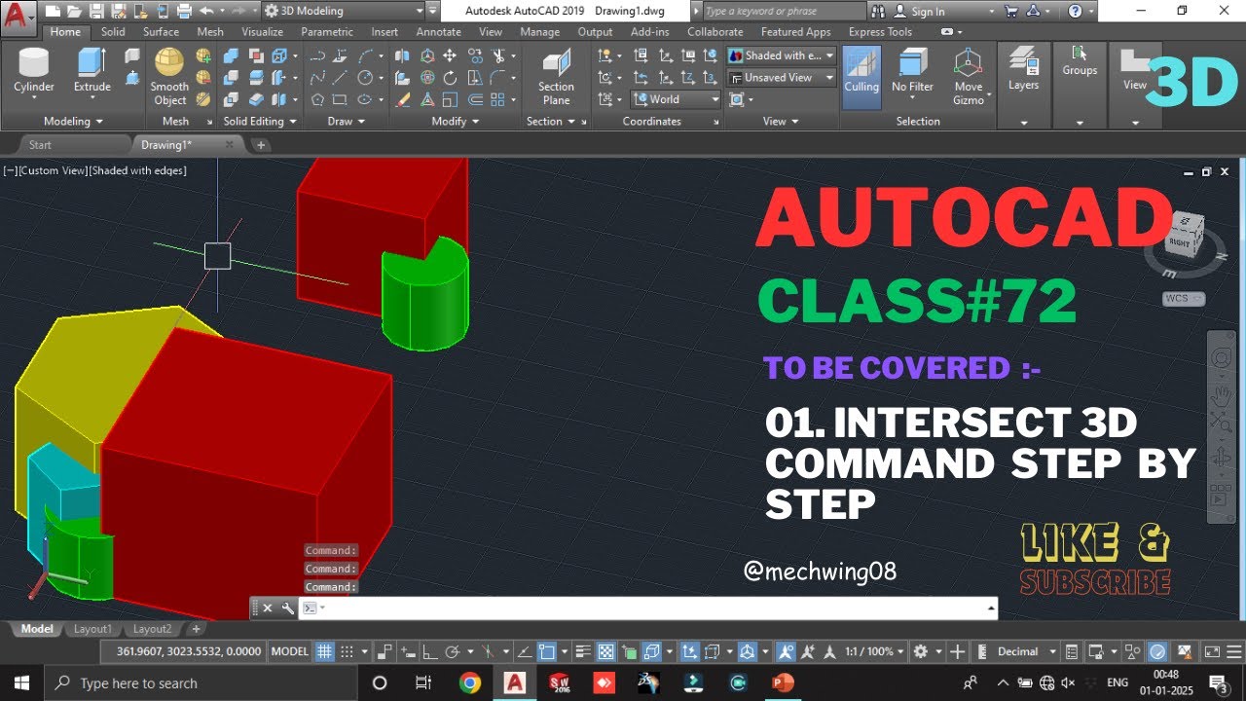
Task: Toggle transparency display in status bar
Action: tap(605, 651)
